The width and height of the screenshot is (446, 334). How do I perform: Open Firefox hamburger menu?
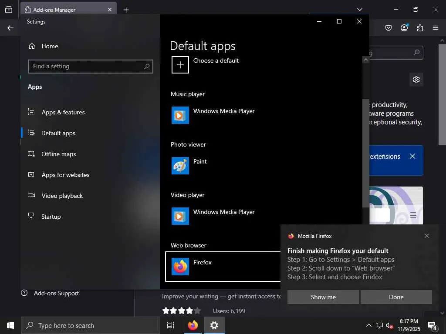coord(436,28)
